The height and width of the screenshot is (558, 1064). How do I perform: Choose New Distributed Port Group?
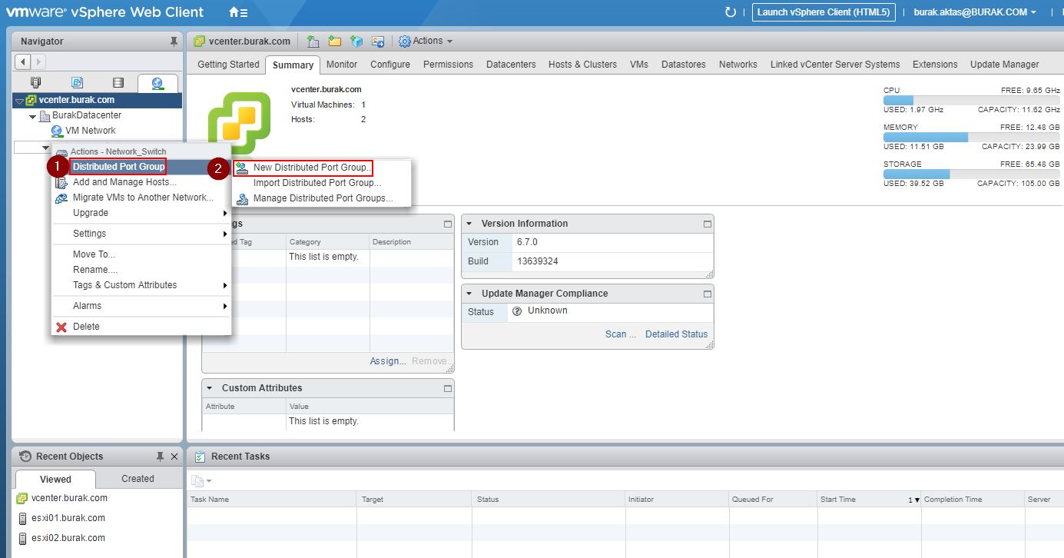[311, 168]
